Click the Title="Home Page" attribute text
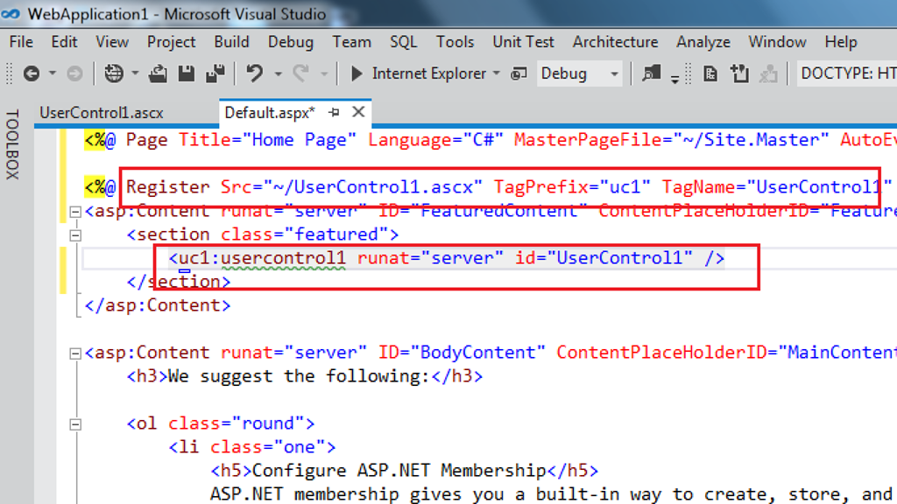The image size is (897, 504). coord(267,140)
